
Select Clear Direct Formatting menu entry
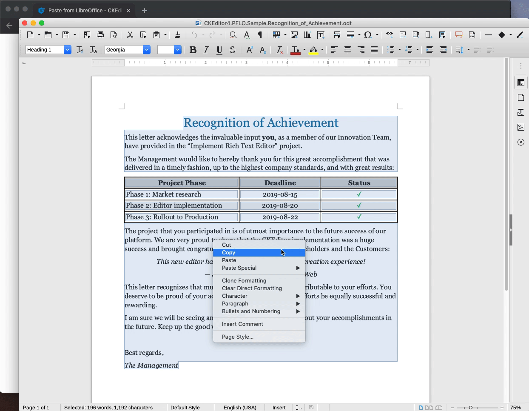pyautogui.click(x=259, y=288)
